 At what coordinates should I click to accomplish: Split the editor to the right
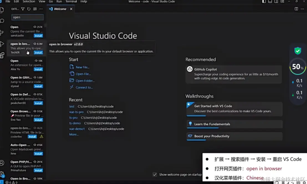coord(296,9)
